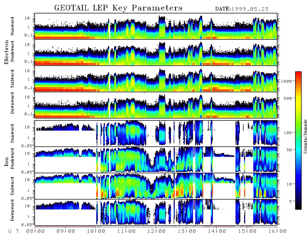307x236 pixels.
Task: Click the 14:00 time tick label
Action: click(x=217, y=231)
